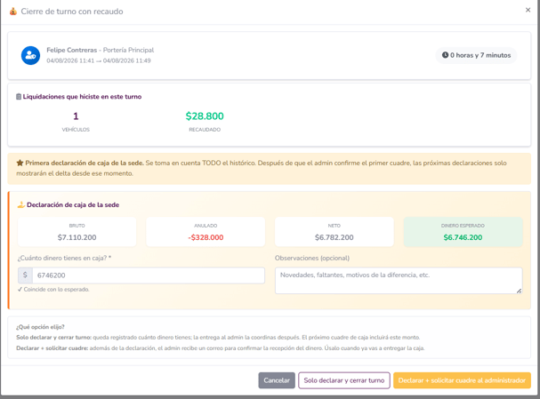The image size is (540, 399).
Task: Click Solo declarar y cerrar turno button
Action: 344,380
